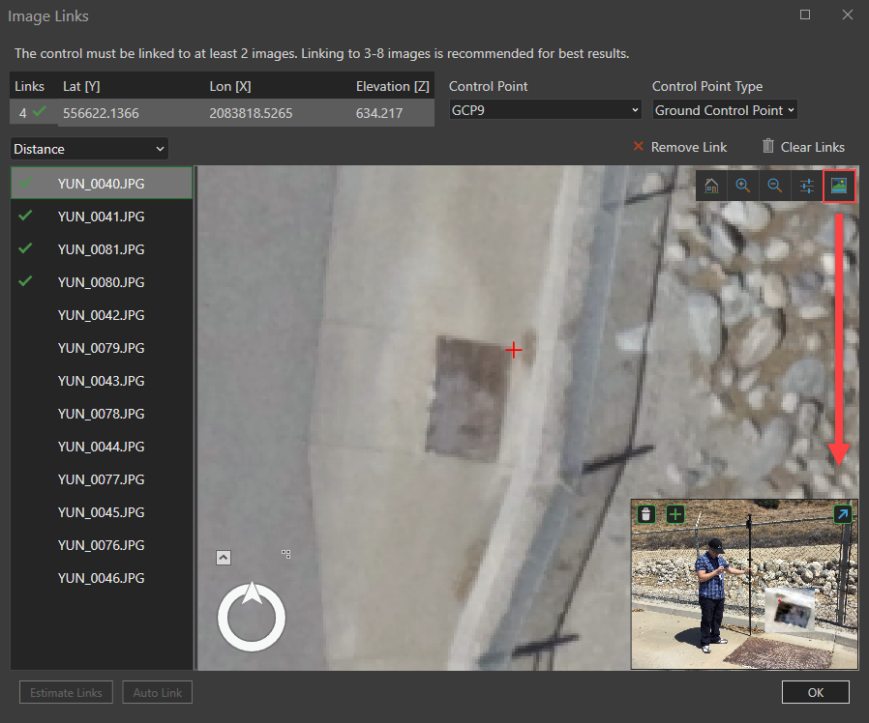The image size is (869, 723).
Task: Click the north arrow compass navigator
Action: 252,616
